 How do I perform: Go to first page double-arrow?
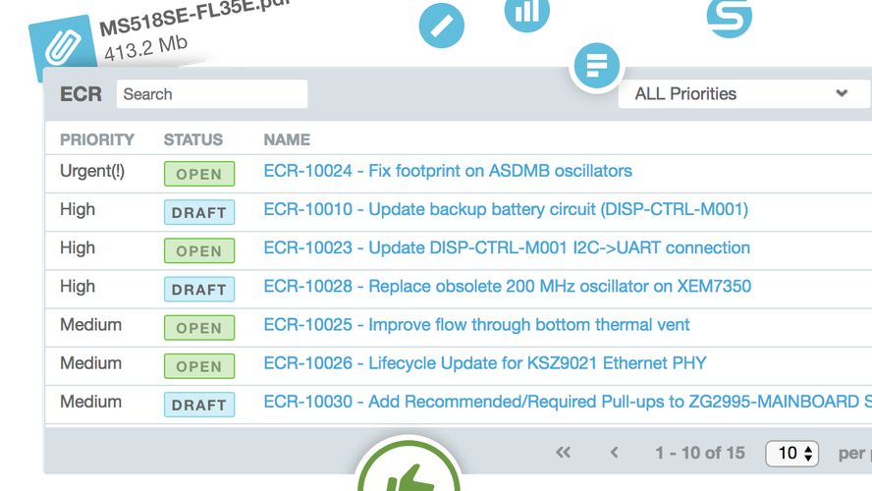[563, 453]
